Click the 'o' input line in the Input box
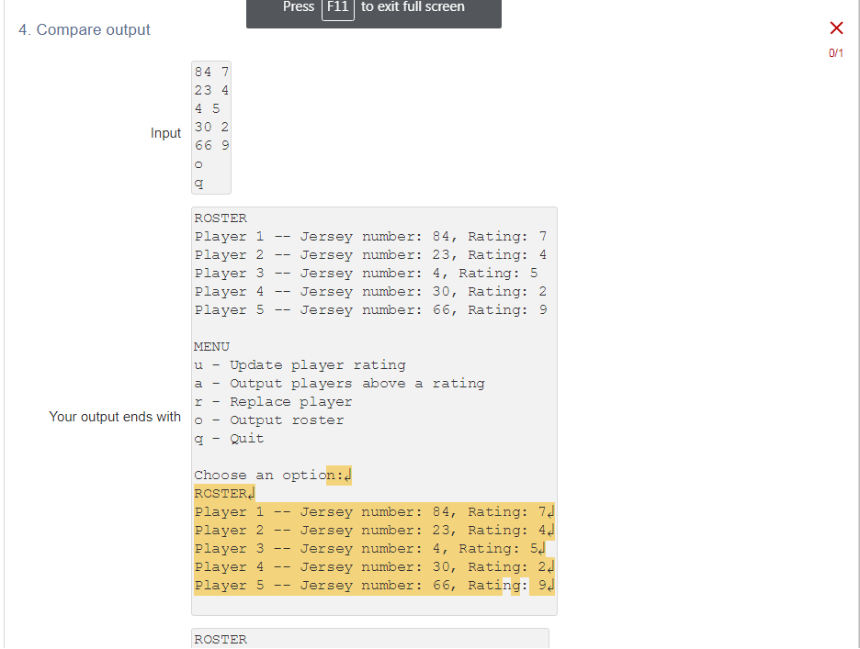The image size is (860, 649). tap(198, 163)
